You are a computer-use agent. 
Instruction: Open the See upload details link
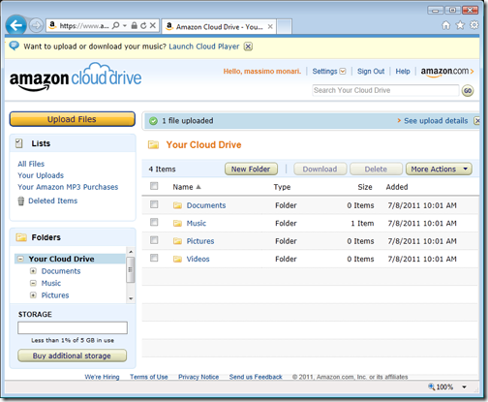(x=436, y=121)
